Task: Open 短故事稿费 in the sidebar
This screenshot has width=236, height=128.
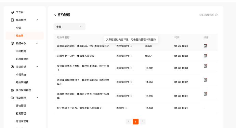Action: pos(22,82)
